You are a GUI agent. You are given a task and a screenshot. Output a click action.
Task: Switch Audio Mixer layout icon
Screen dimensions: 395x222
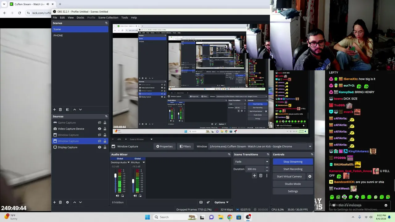pyautogui.click(x=201, y=202)
